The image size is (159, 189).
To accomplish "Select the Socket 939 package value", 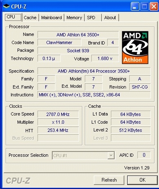I will coord(78,51).
